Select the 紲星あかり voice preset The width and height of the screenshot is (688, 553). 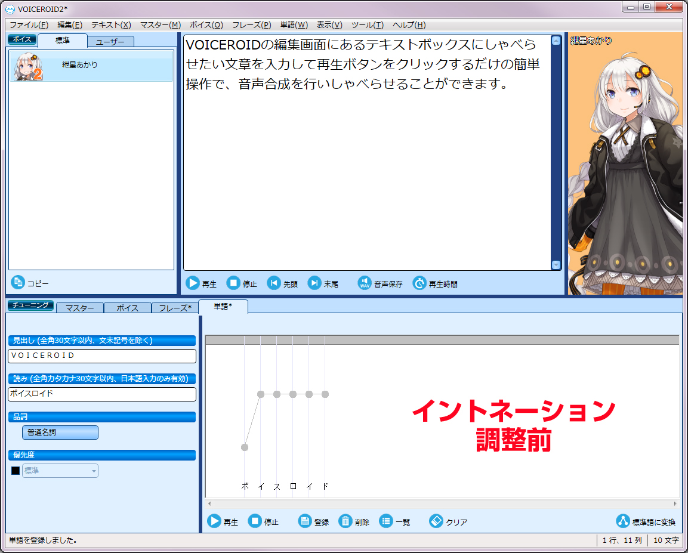(x=91, y=66)
